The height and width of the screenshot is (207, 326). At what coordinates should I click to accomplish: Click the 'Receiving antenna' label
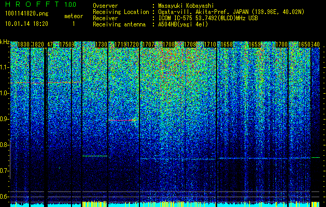pyautogui.click(x=119, y=24)
